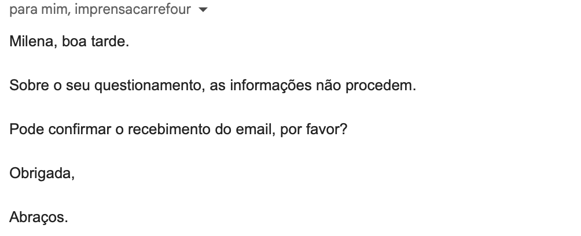Click the word 'informações' in the body
Image resolution: width=581 pixels, height=236 pixels.
point(269,86)
